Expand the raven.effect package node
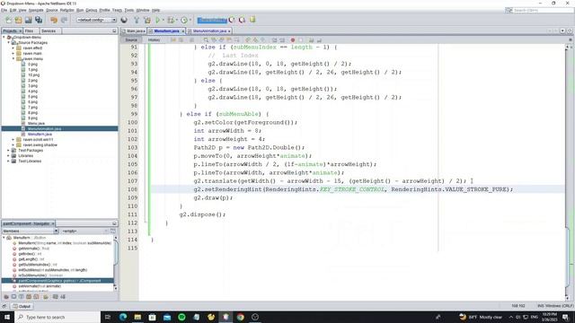 [13, 48]
